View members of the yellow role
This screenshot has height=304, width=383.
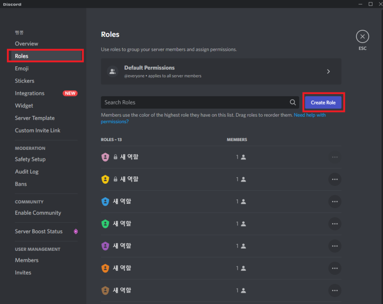[241, 179]
